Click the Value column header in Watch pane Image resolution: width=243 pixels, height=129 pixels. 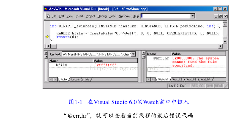198,54
